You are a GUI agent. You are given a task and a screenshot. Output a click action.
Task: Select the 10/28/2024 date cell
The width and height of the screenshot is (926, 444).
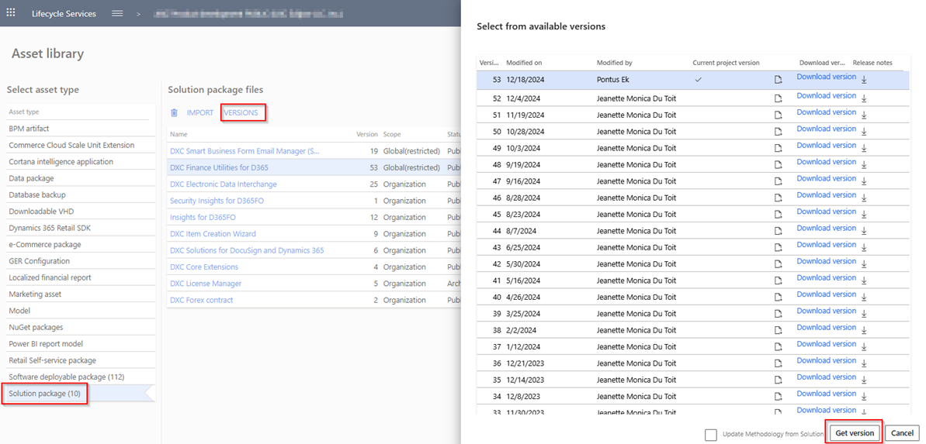[x=525, y=132]
